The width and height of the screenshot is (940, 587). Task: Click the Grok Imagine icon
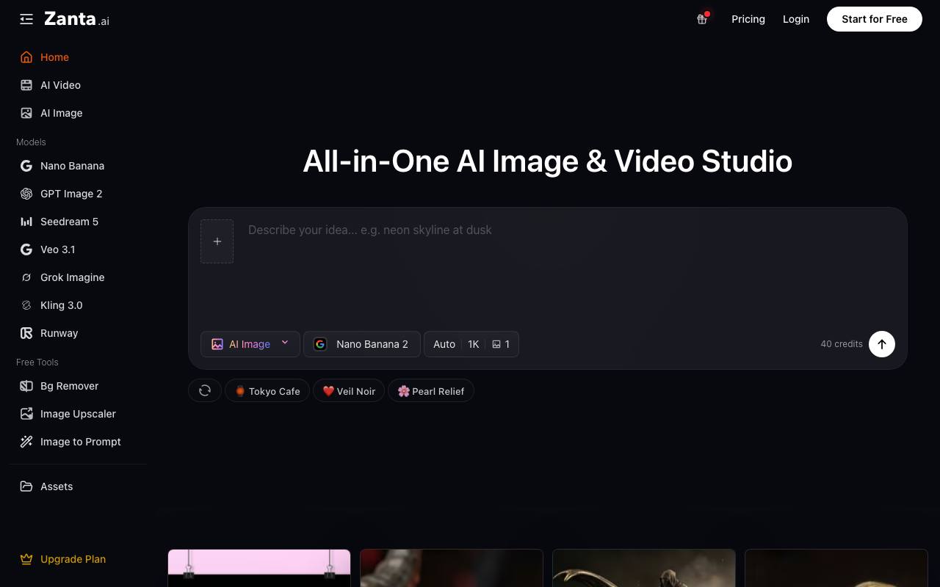(26, 277)
